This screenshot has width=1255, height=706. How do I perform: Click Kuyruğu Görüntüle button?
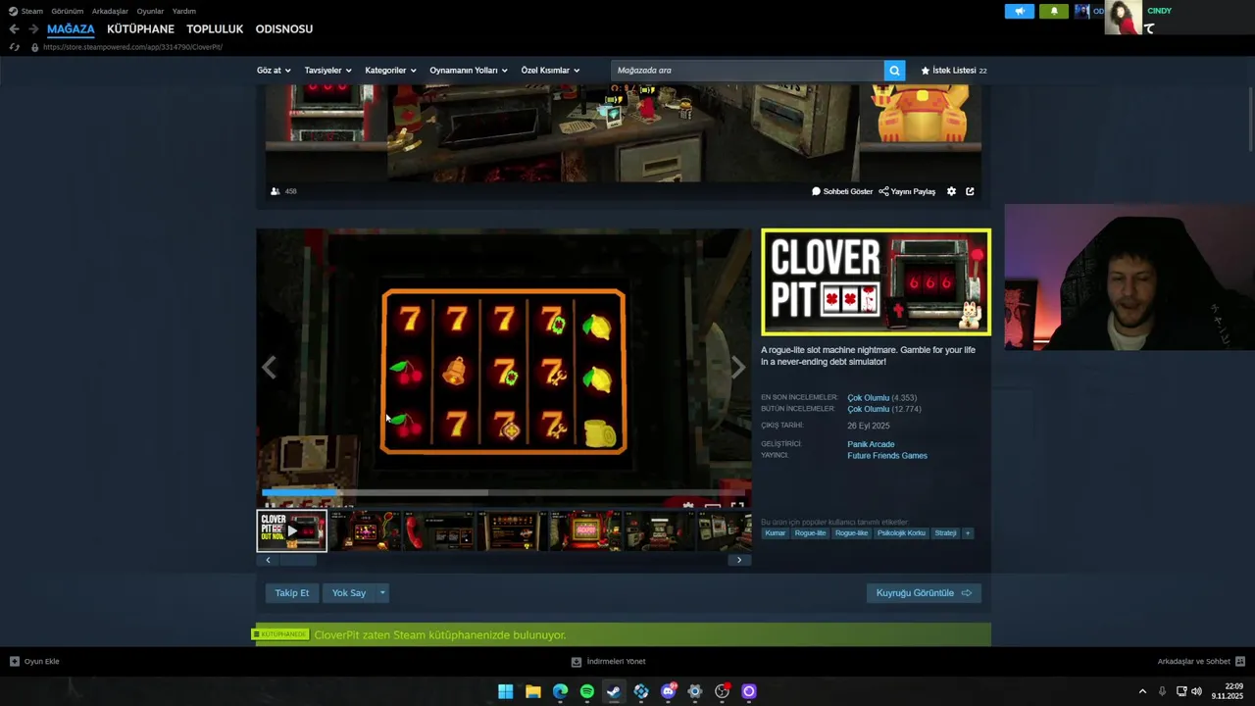pyautogui.click(x=924, y=593)
